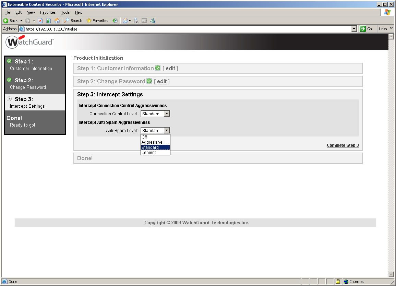
Task: Click the Stop loading icon
Action: pos(40,21)
